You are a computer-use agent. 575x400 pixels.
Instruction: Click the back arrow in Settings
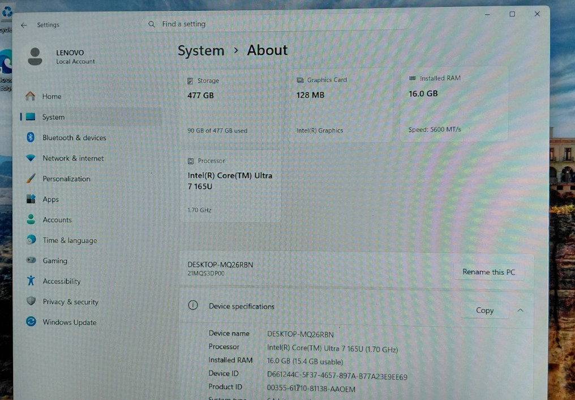click(24, 25)
